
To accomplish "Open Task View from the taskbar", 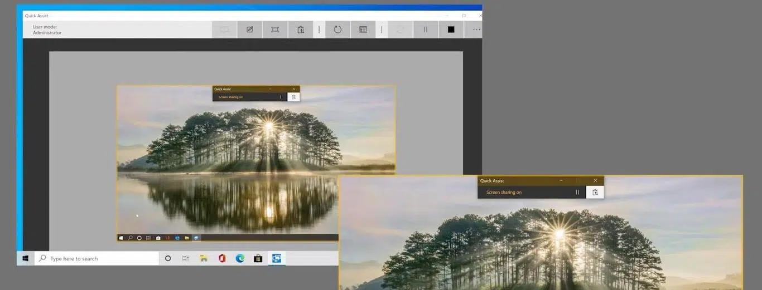I will click(x=185, y=258).
